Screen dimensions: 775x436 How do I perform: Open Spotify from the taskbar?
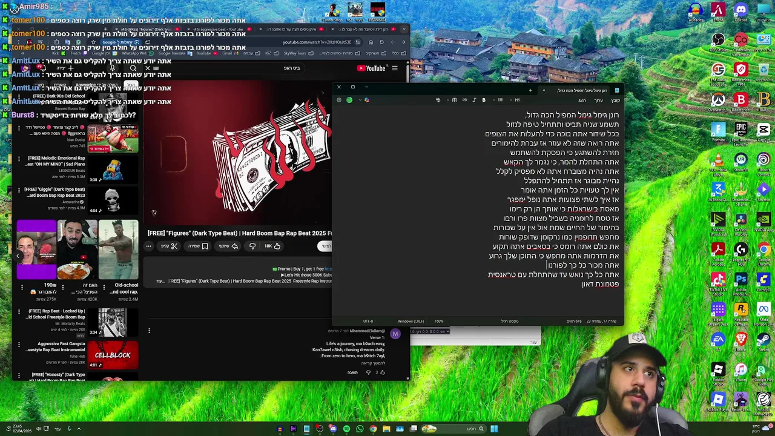point(346,429)
